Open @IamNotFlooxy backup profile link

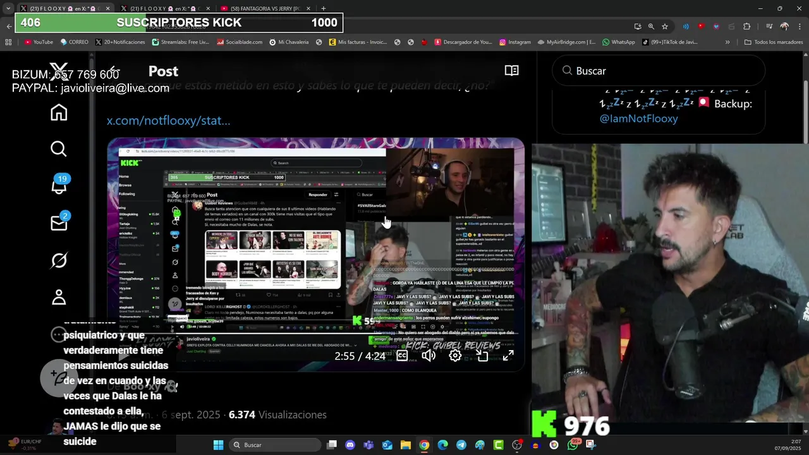point(638,118)
